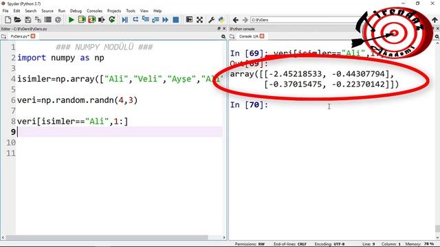Image resolution: width=440 pixels, height=247 pixels.
Task: Open the Tools menu
Action: coord(131,11)
